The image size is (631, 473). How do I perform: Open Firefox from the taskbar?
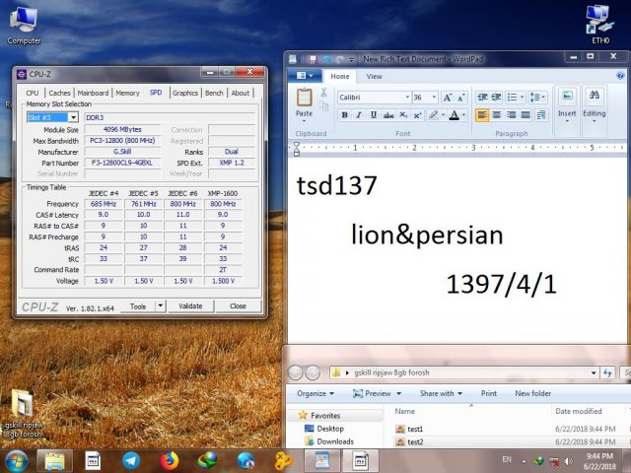pos(169,461)
